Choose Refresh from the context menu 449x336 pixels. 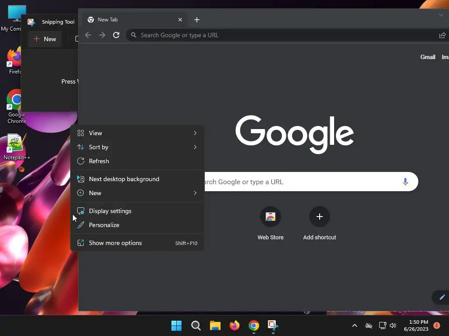[137, 161]
